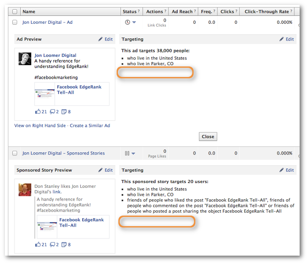The image size is (308, 264).
Task: Show help tooltip next to Actions
Action: 165,11
